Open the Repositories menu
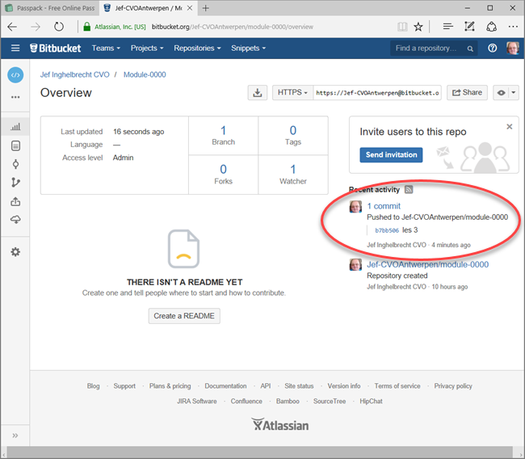Image resolution: width=525 pixels, height=459 pixels. pyautogui.click(x=196, y=48)
